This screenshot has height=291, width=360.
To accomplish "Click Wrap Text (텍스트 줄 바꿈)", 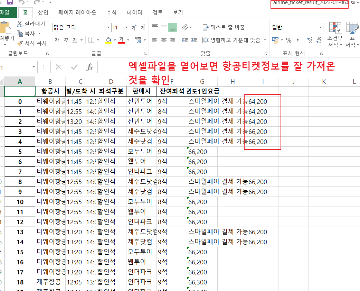I will [x=224, y=27].
